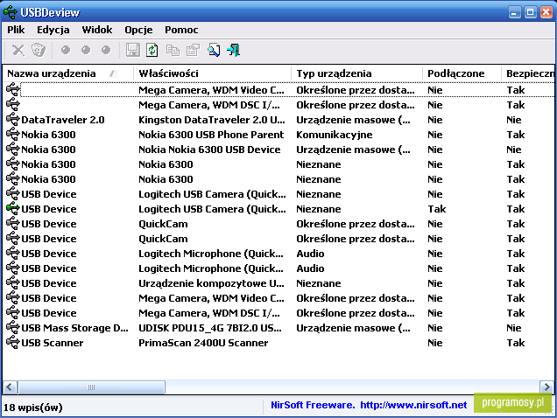Open the Pomoc menu
The width and height of the screenshot is (557, 418).
tap(181, 30)
